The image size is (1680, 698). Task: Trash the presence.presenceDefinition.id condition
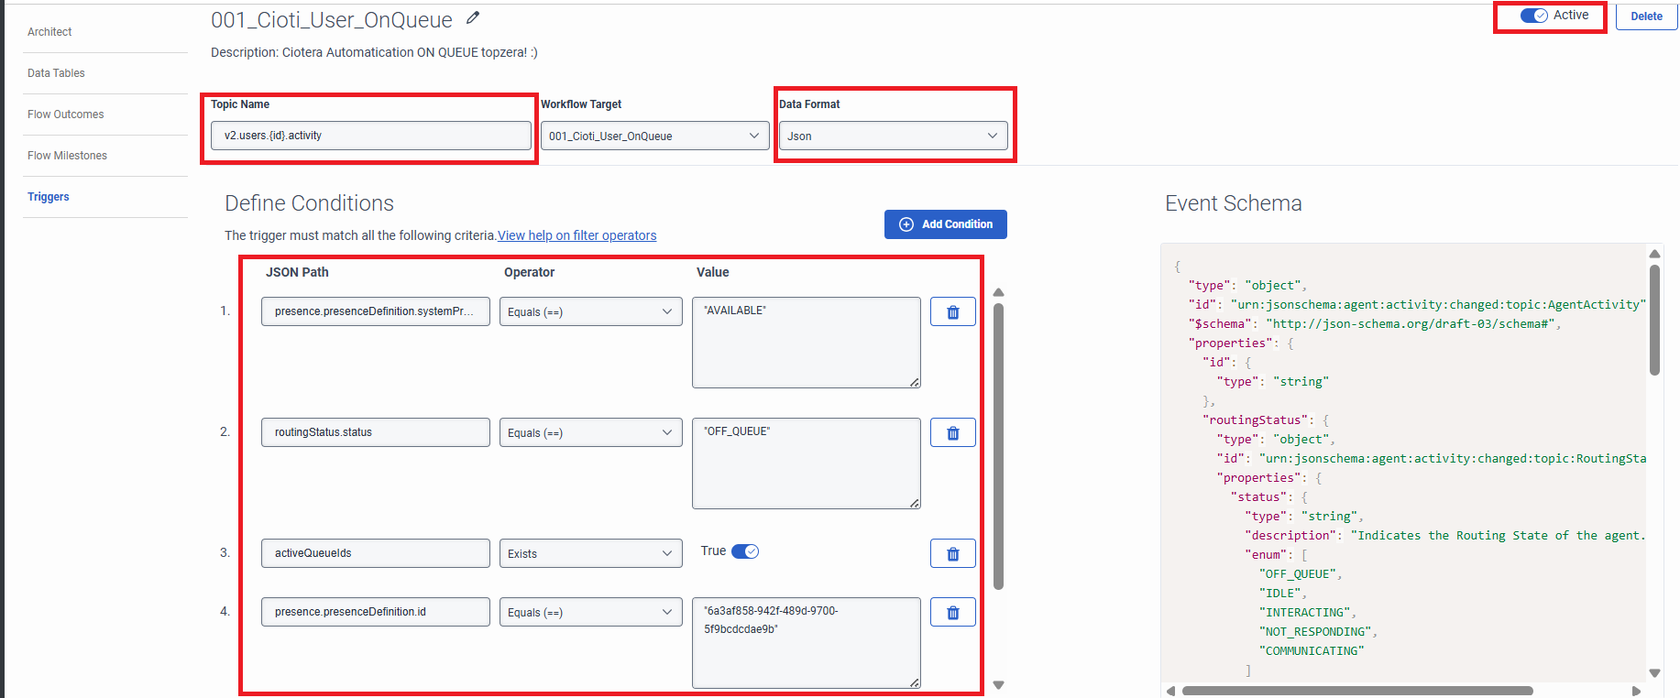[x=952, y=613]
